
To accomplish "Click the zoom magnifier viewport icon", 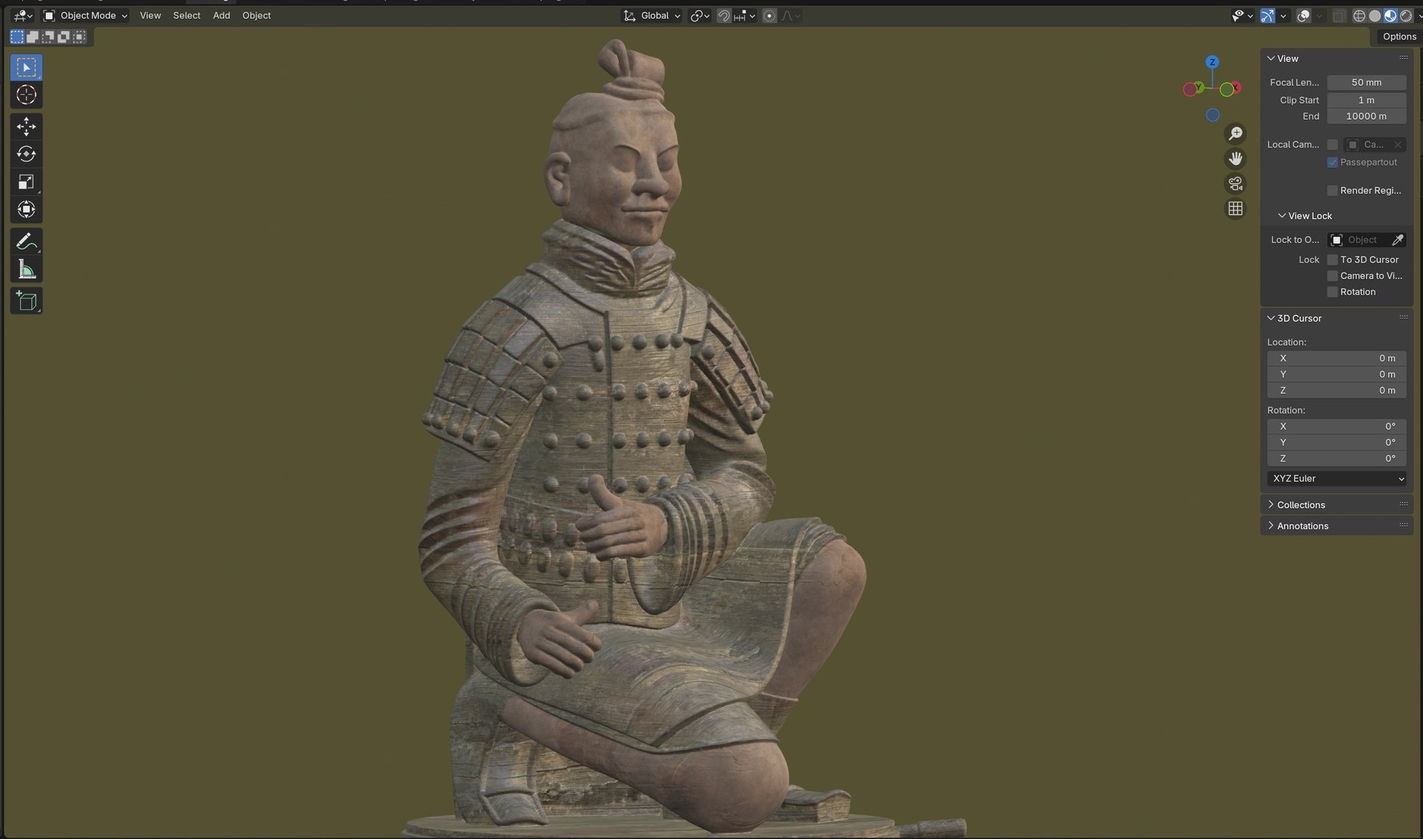I will point(1235,134).
